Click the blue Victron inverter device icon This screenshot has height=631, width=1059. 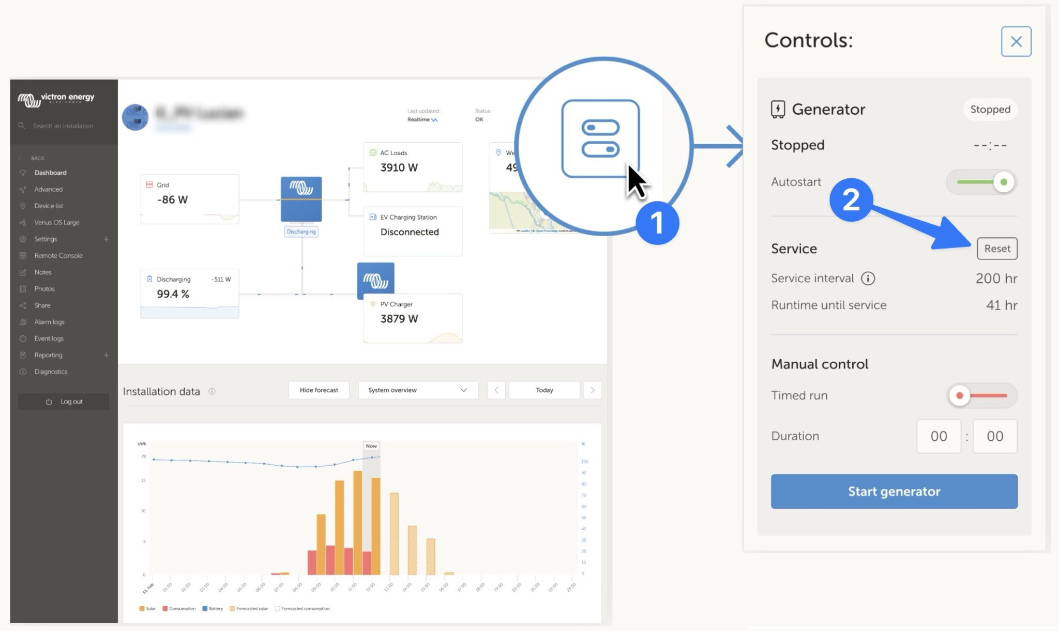click(301, 199)
